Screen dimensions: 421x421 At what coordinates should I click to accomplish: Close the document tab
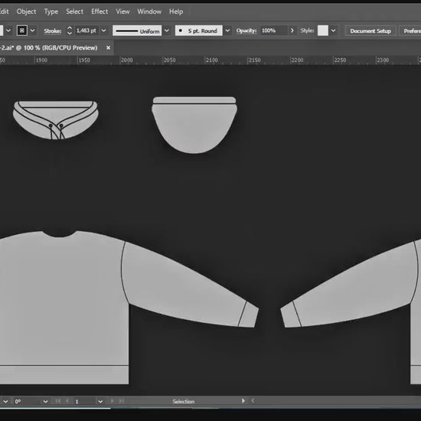[x=108, y=47]
